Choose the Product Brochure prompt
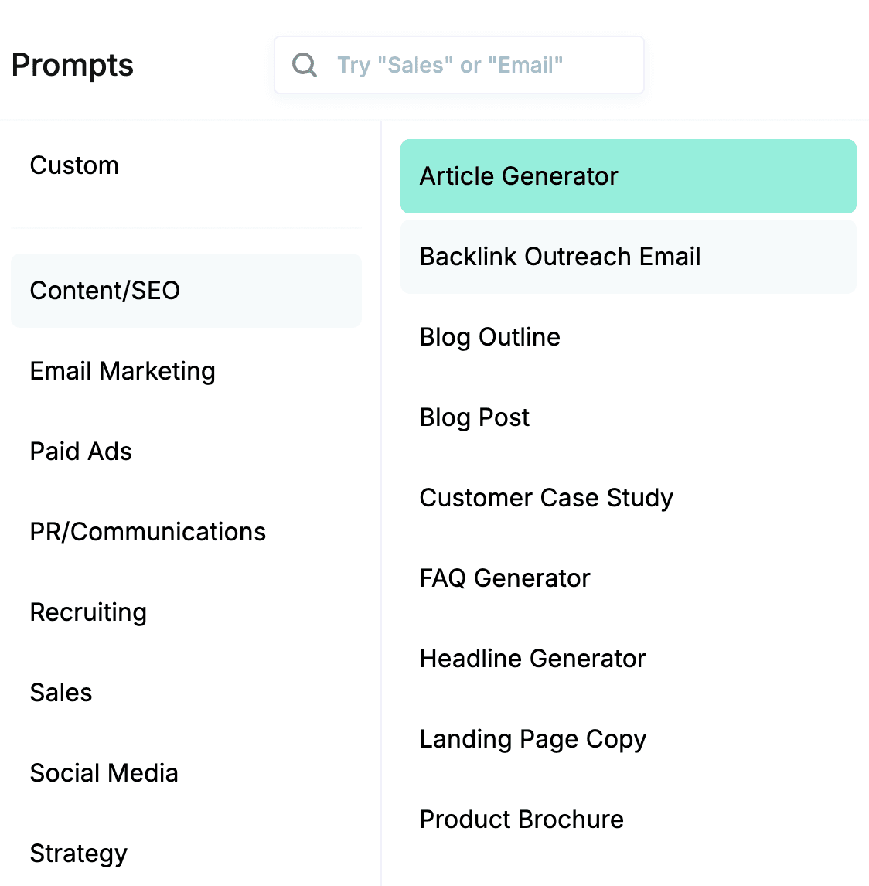Image resolution: width=869 pixels, height=886 pixels. pyautogui.click(x=522, y=820)
